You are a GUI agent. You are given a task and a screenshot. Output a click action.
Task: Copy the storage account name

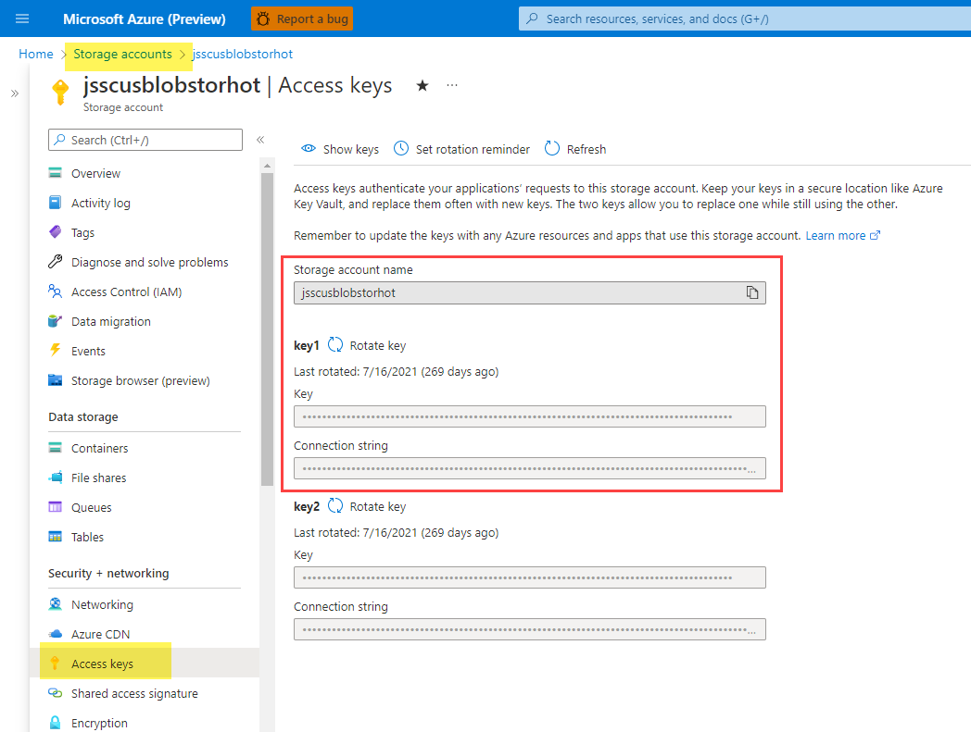752,292
